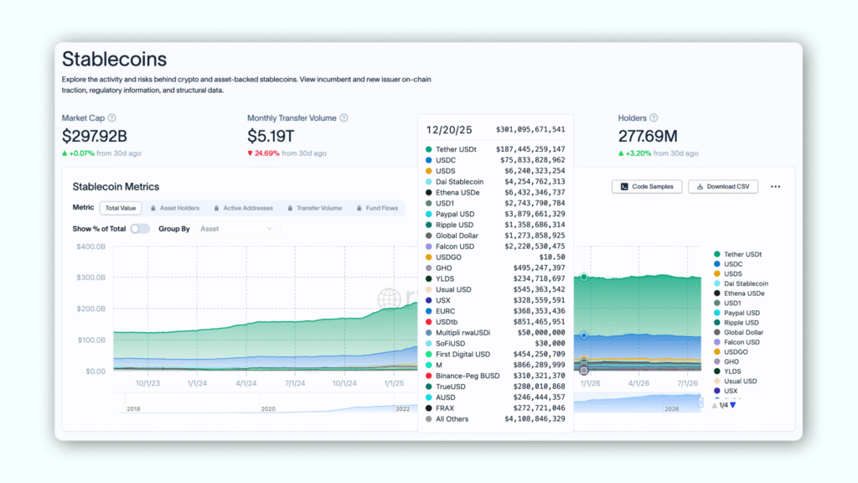Click the All Others tooltip row
Image resolution: width=858 pixels, height=483 pixels.
(x=495, y=419)
